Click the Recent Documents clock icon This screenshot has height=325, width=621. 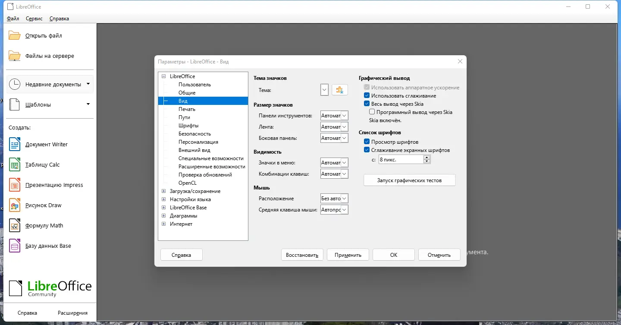15,84
